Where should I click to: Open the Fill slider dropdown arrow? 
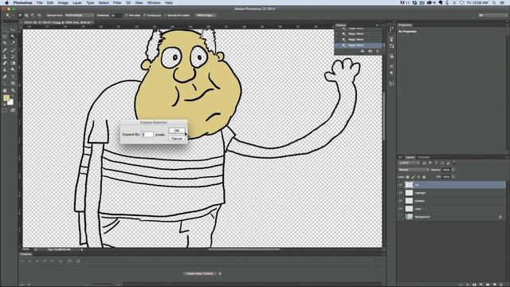tap(453, 177)
